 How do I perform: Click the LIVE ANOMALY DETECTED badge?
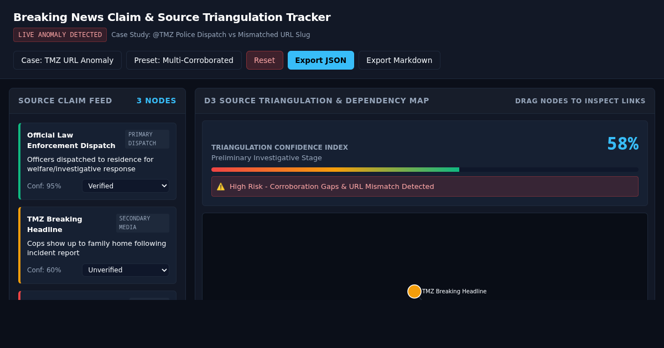[60, 35]
